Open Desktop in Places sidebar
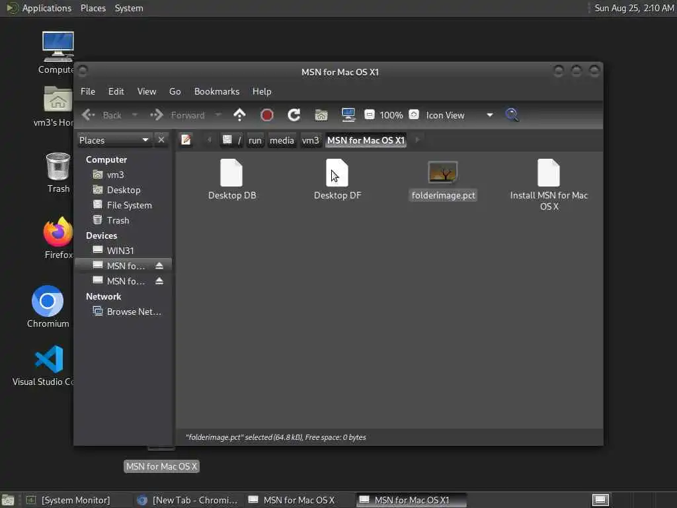This screenshot has width=677, height=508. pyautogui.click(x=123, y=190)
